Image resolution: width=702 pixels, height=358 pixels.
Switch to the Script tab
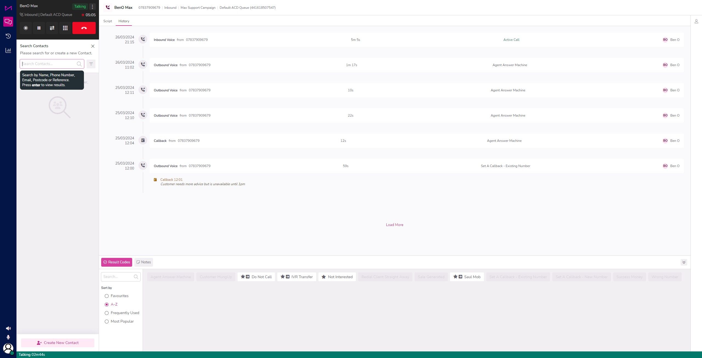pyautogui.click(x=107, y=21)
